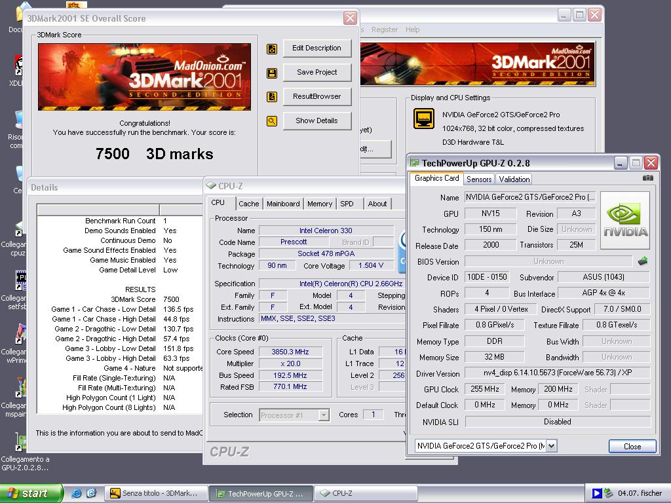Click the icon beside ResultBrowser

tap(272, 97)
